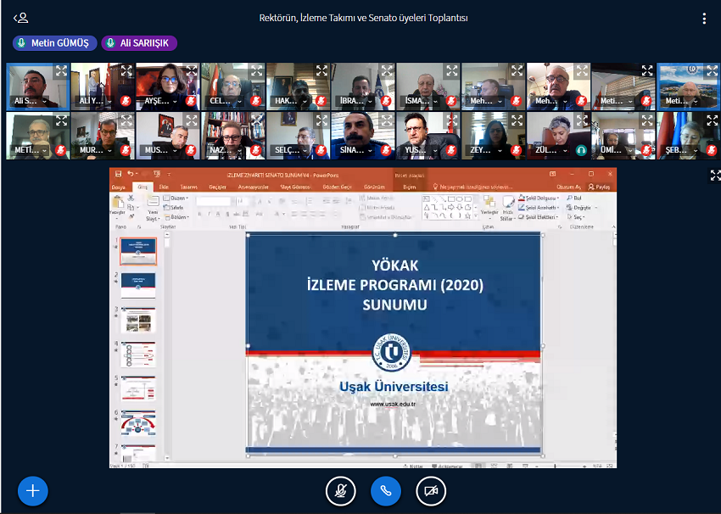Toggle webcam sharing button at the bottom
721x514 pixels.
coord(430,490)
